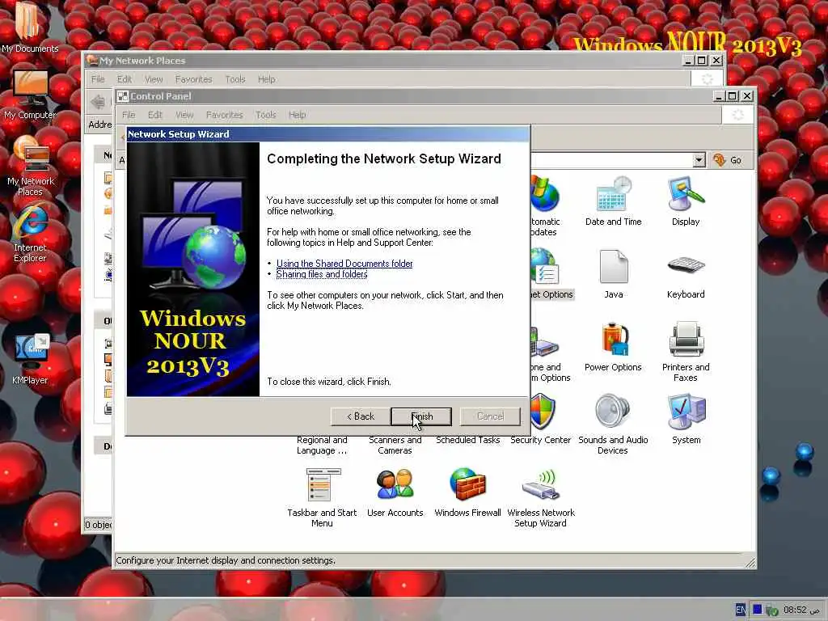The width and height of the screenshot is (828, 621).
Task: Open File menu in My Network Places
Action: point(98,79)
